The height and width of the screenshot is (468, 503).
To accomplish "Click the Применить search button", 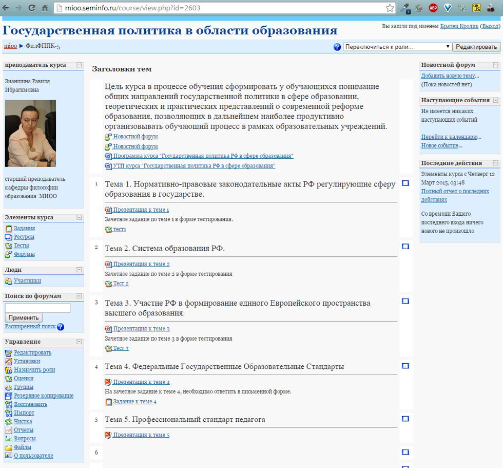I will [x=24, y=318].
